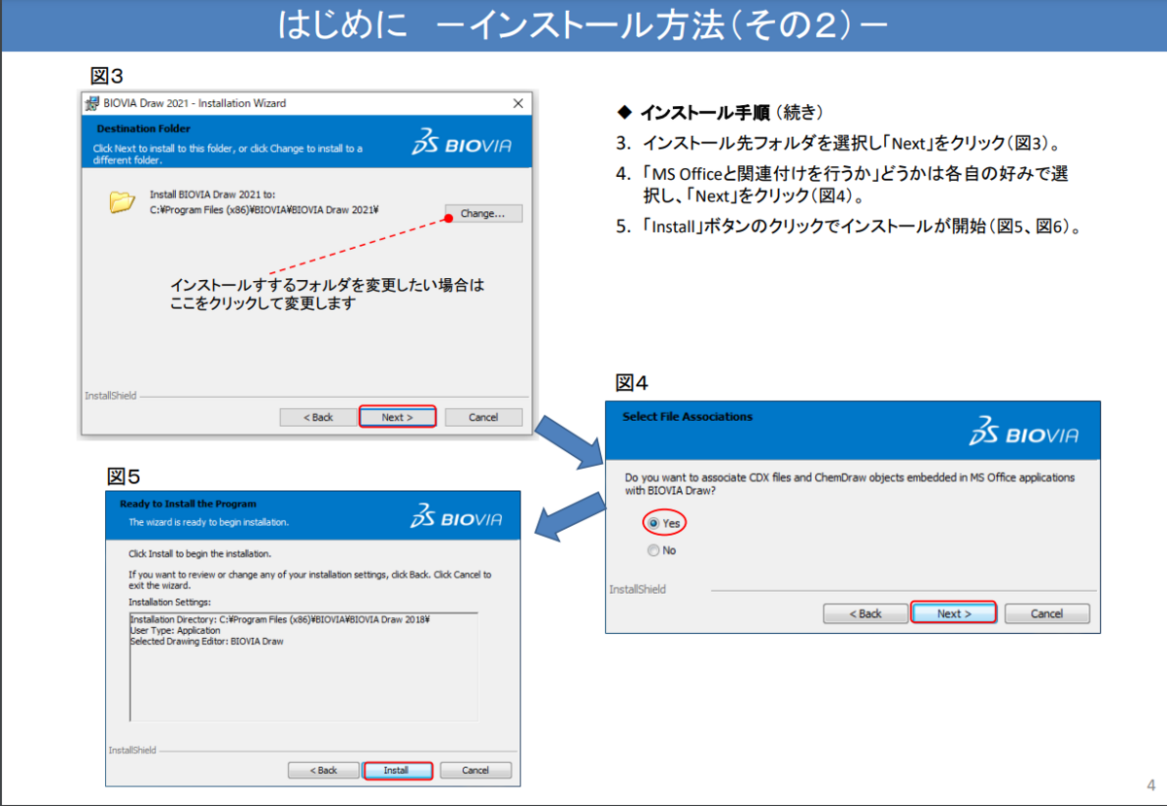Click Next in the Select File Associations dialog

coord(954,613)
